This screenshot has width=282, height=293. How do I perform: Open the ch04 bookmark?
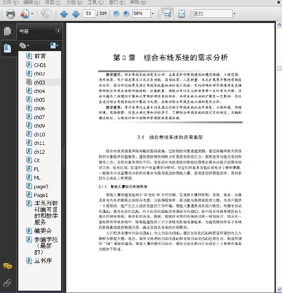point(39,91)
